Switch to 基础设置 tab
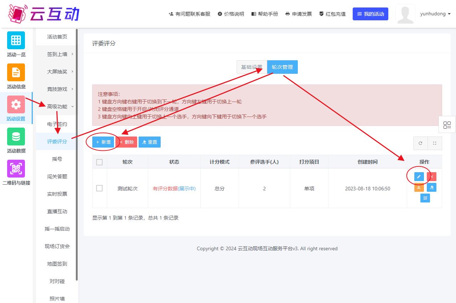Image resolution: width=456 pixels, height=303 pixels. (x=252, y=67)
